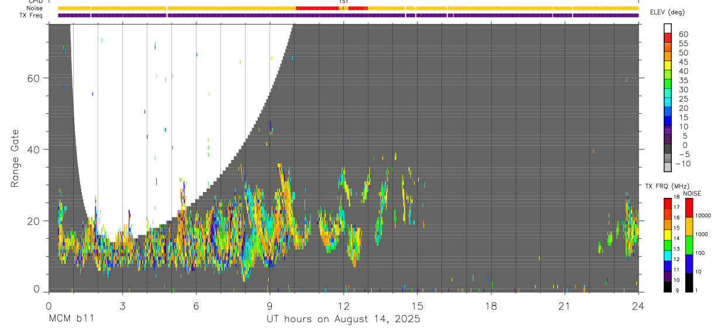Click the white top segment of the ELEV color bar
Viewport: 718px width, 331px height.
668,29
